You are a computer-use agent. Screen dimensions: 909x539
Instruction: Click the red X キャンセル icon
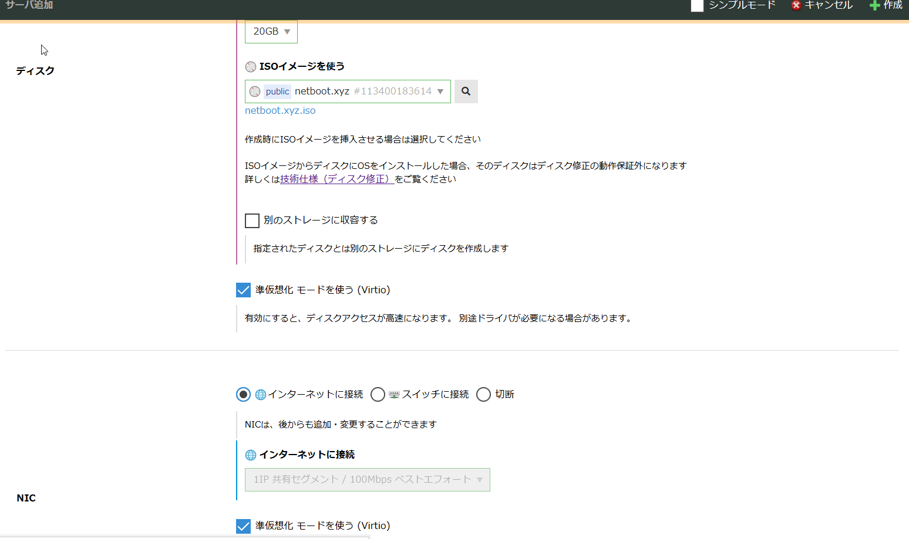[x=796, y=5]
